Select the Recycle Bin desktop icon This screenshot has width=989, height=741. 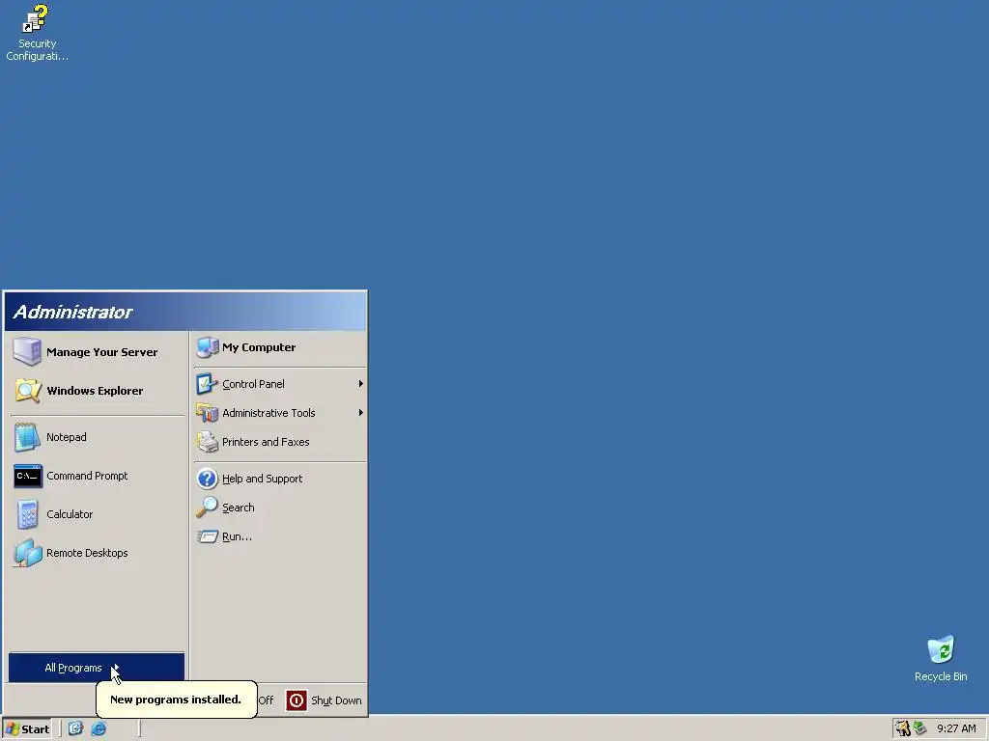(x=941, y=659)
